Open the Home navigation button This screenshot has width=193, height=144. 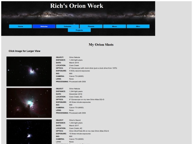[x=20, y=26]
